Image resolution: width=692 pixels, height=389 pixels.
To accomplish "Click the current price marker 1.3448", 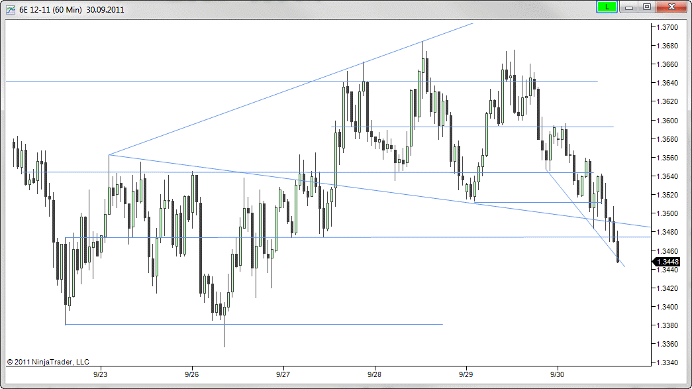I will pyautogui.click(x=666, y=262).
